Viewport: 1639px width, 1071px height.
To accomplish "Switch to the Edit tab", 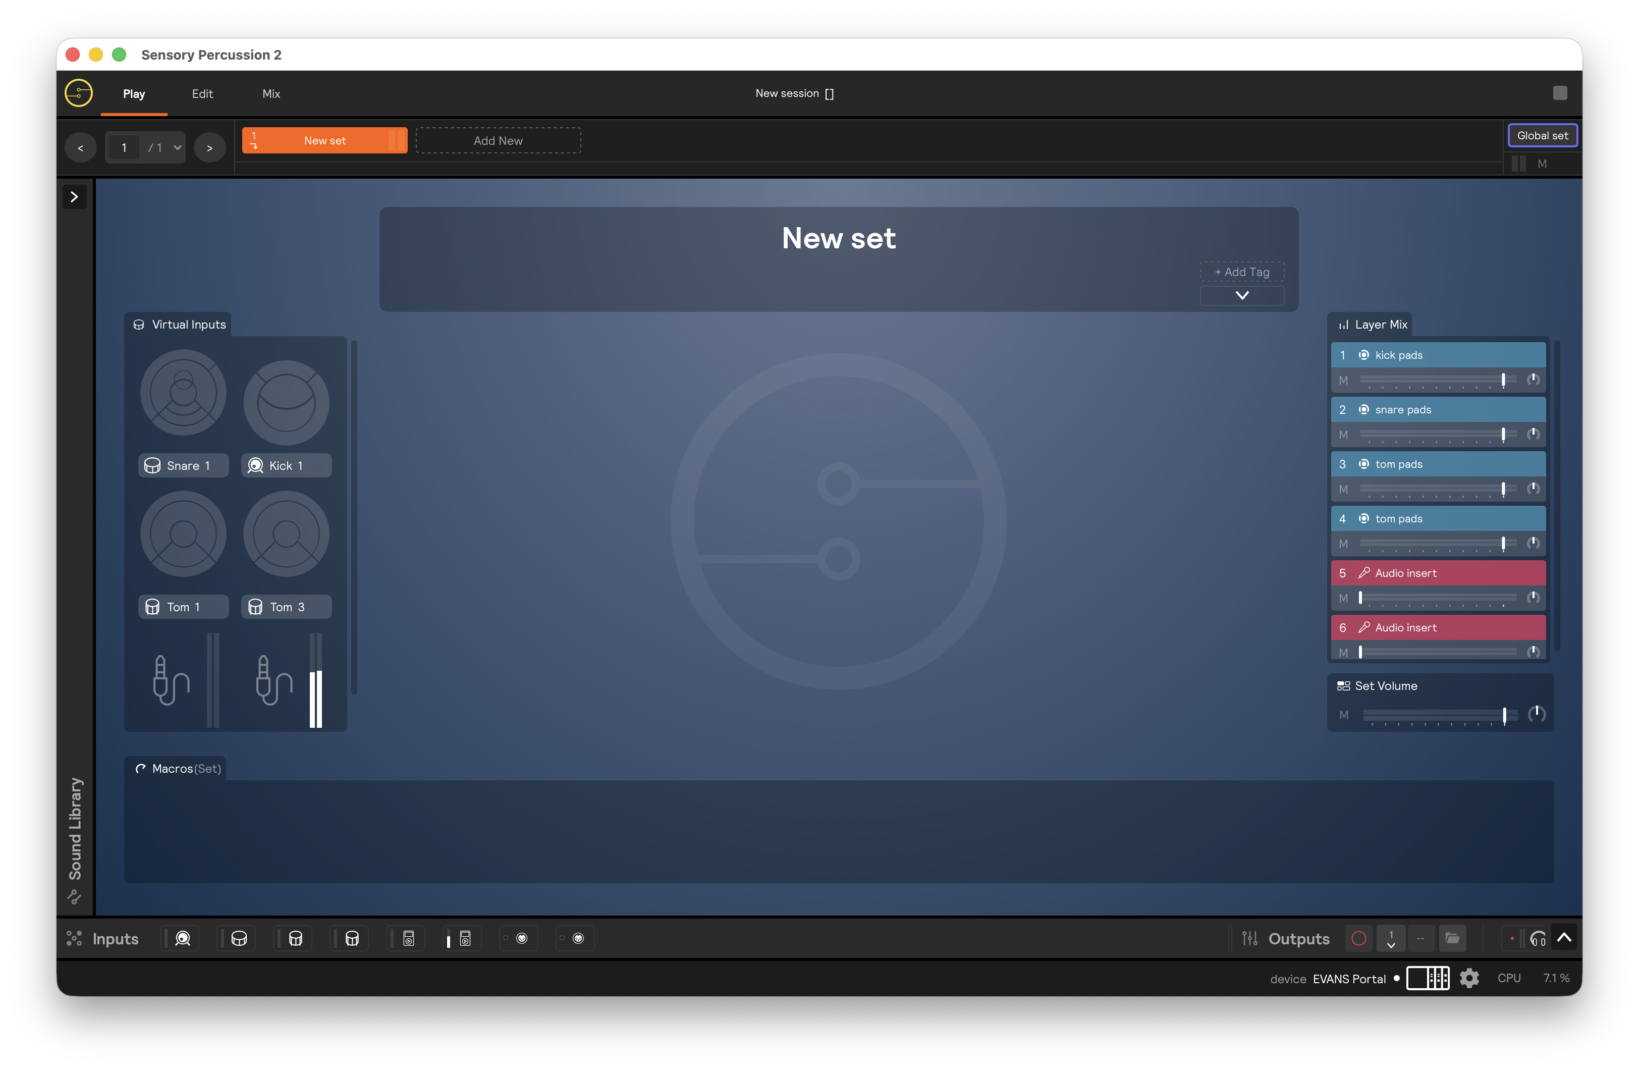I will (x=202, y=94).
